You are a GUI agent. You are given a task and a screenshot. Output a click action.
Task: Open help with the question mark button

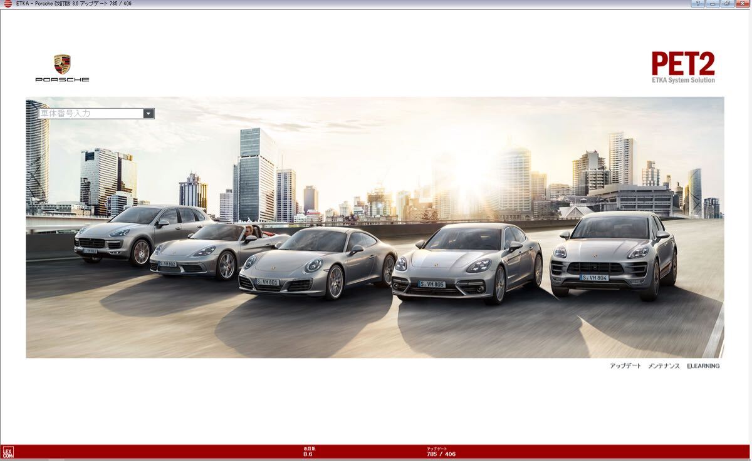[697, 4]
